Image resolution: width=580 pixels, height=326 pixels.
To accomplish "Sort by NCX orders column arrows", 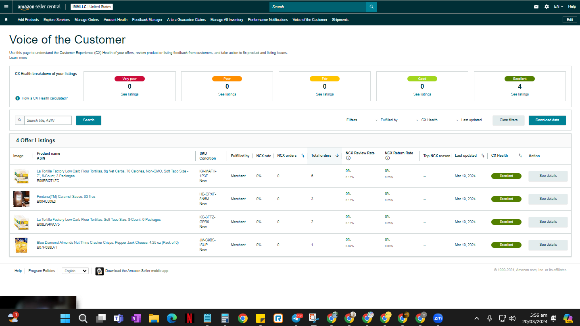I will 303,156.
